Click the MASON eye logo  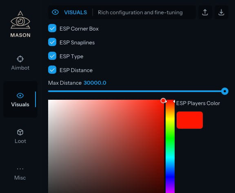[20, 20]
